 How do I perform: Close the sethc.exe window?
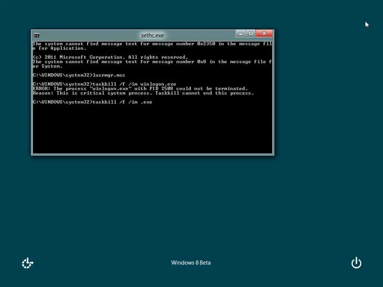[264, 34]
